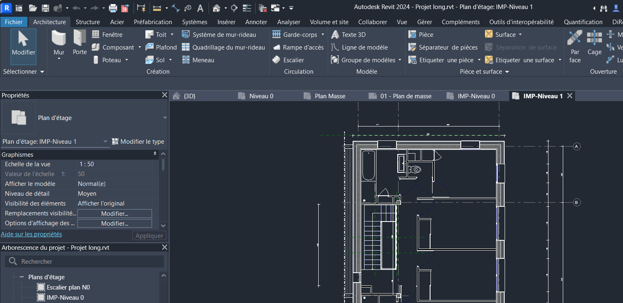Open the Aide sur les propriétés link
This screenshot has height=303, width=623.
click(31, 234)
